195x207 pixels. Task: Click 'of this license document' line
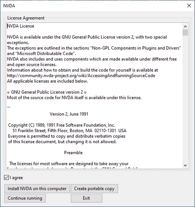62,142
